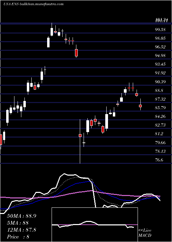Click the 76.6 price axis label

click(159, 160)
